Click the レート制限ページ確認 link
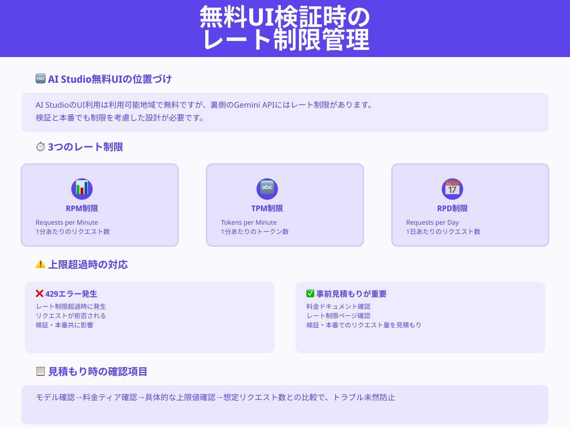 tap(338, 315)
